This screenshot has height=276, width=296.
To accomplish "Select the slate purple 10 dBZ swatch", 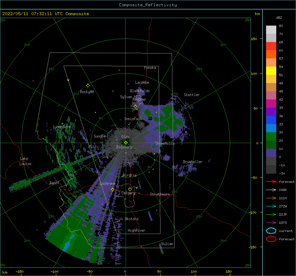I will [271, 153].
